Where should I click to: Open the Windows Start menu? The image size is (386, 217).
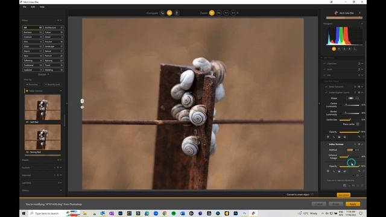24,213
